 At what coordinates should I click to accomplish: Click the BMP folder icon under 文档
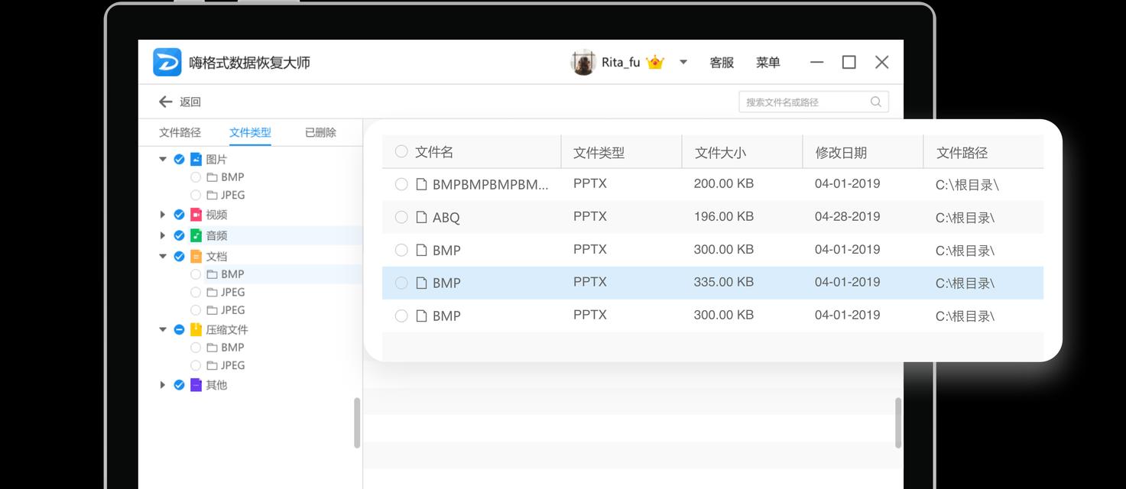[x=213, y=274]
